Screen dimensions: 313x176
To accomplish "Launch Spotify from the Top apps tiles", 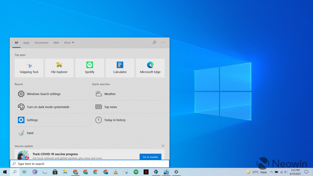I will click(90, 68).
